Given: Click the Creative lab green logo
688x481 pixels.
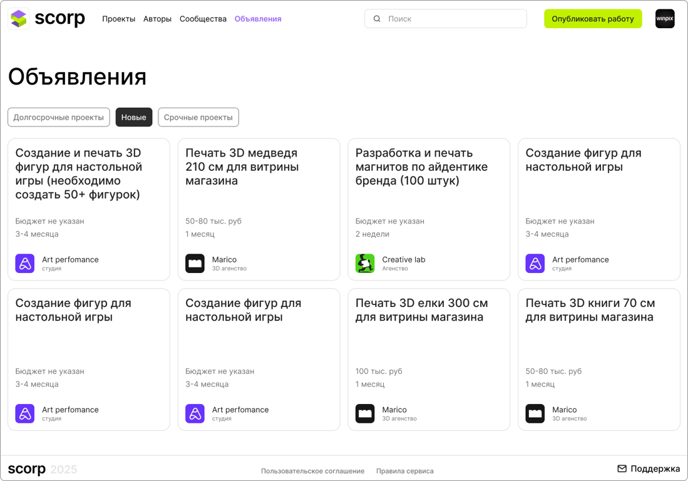Looking at the screenshot, I should (365, 263).
